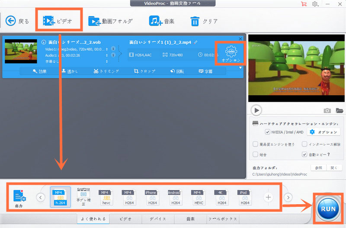Remove the video item with X

pos(240,39)
